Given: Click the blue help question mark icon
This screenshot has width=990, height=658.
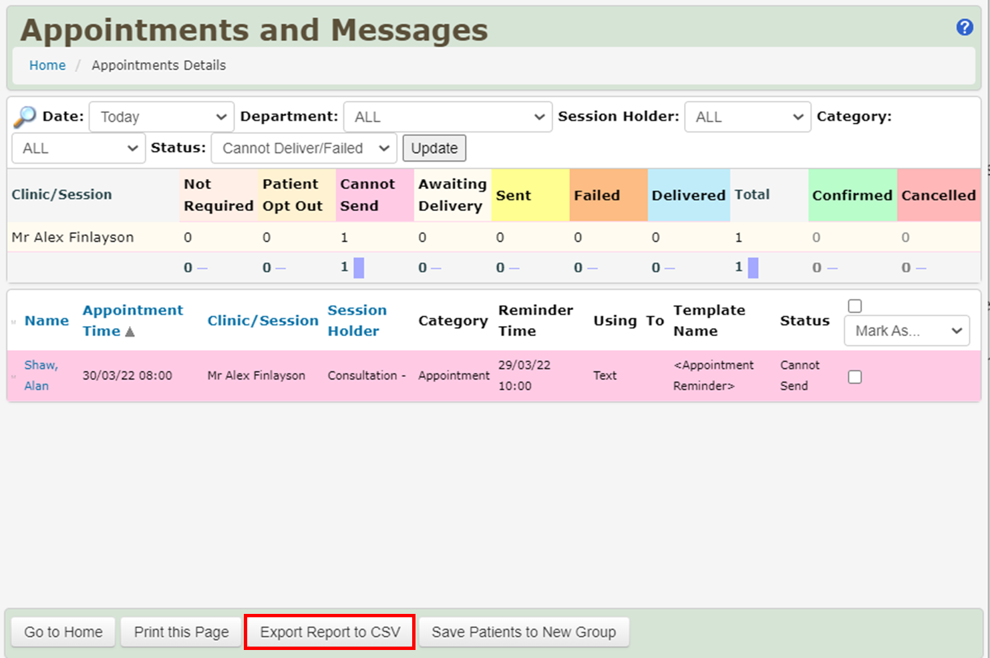Looking at the screenshot, I should click(964, 27).
